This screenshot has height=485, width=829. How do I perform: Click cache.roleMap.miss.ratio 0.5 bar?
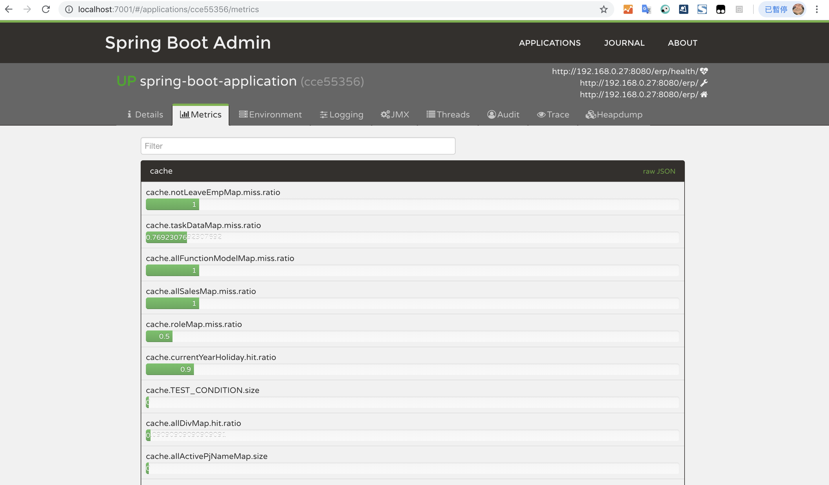pyautogui.click(x=159, y=336)
